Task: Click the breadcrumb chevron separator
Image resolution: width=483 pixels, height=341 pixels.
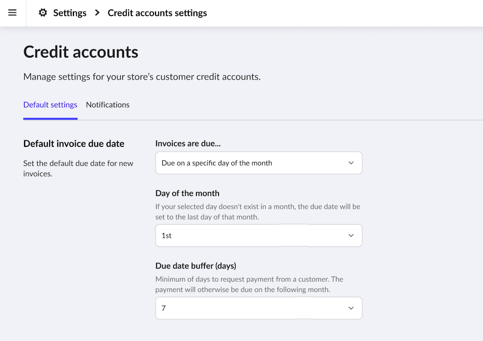Action: [x=97, y=12]
